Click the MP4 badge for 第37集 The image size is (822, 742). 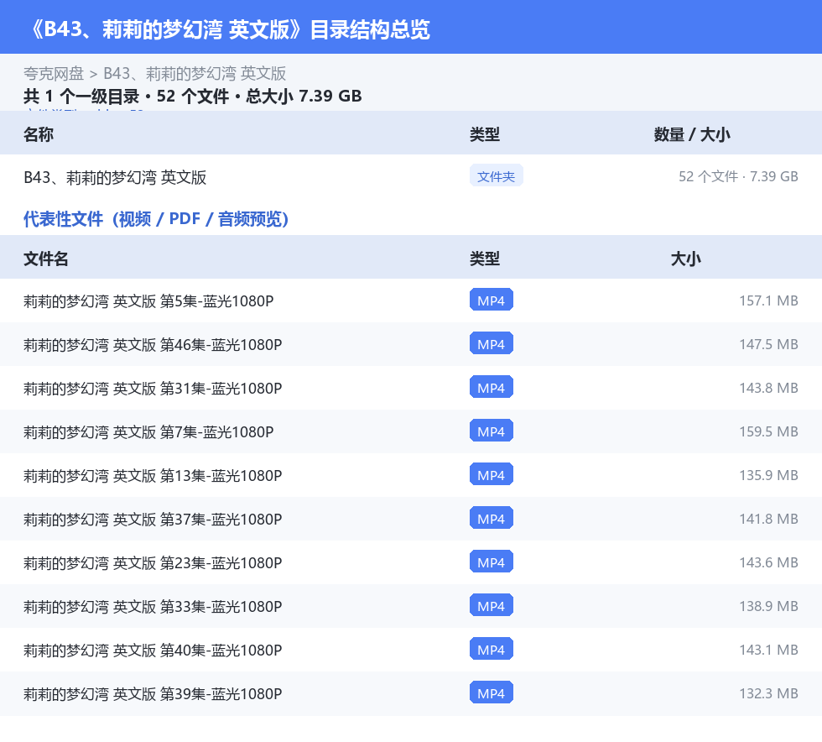(x=492, y=518)
